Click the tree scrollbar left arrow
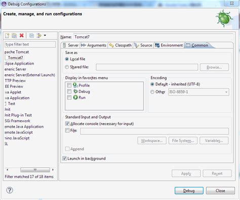240x200 pixels. [7, 170]
